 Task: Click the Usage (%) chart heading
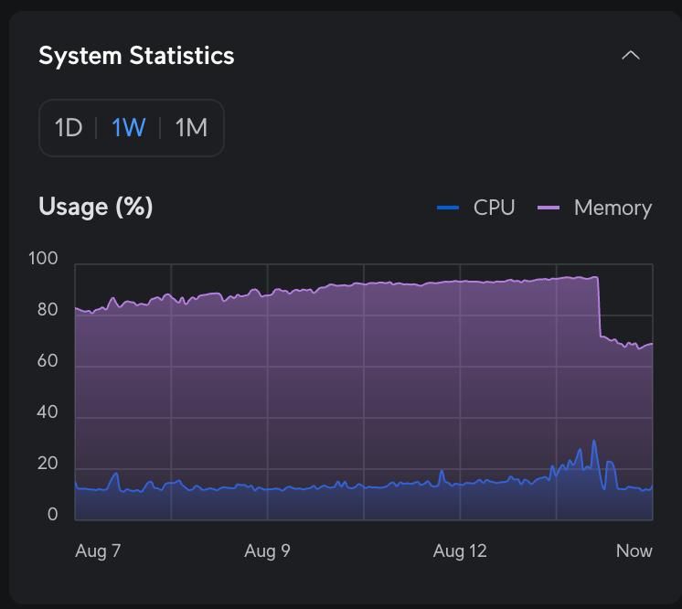pos(96,207)
